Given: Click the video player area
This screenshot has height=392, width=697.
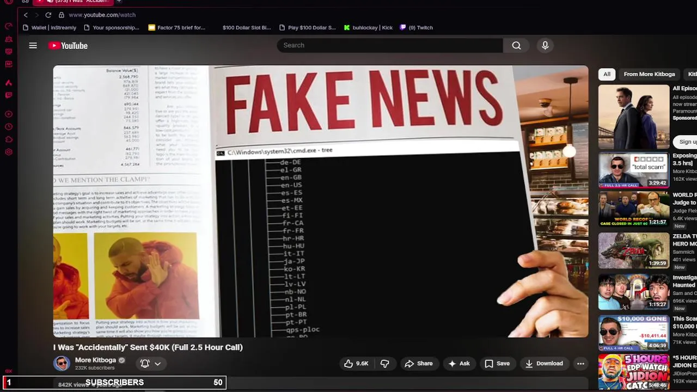Looking at the screenshot, I should (x=321, y=201).
